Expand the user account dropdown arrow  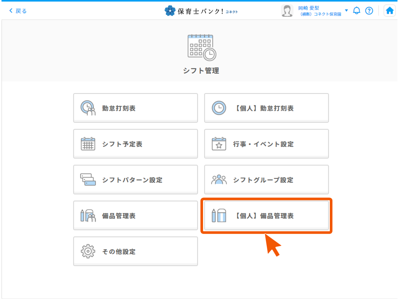pos(346,10)
